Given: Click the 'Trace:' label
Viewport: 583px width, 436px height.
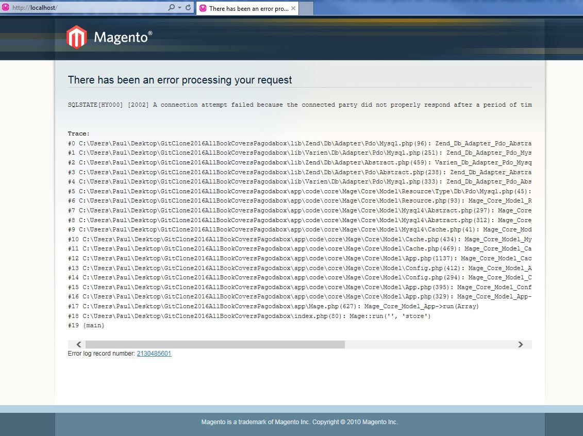Looking at the screenshot, I should coord(78,133).
